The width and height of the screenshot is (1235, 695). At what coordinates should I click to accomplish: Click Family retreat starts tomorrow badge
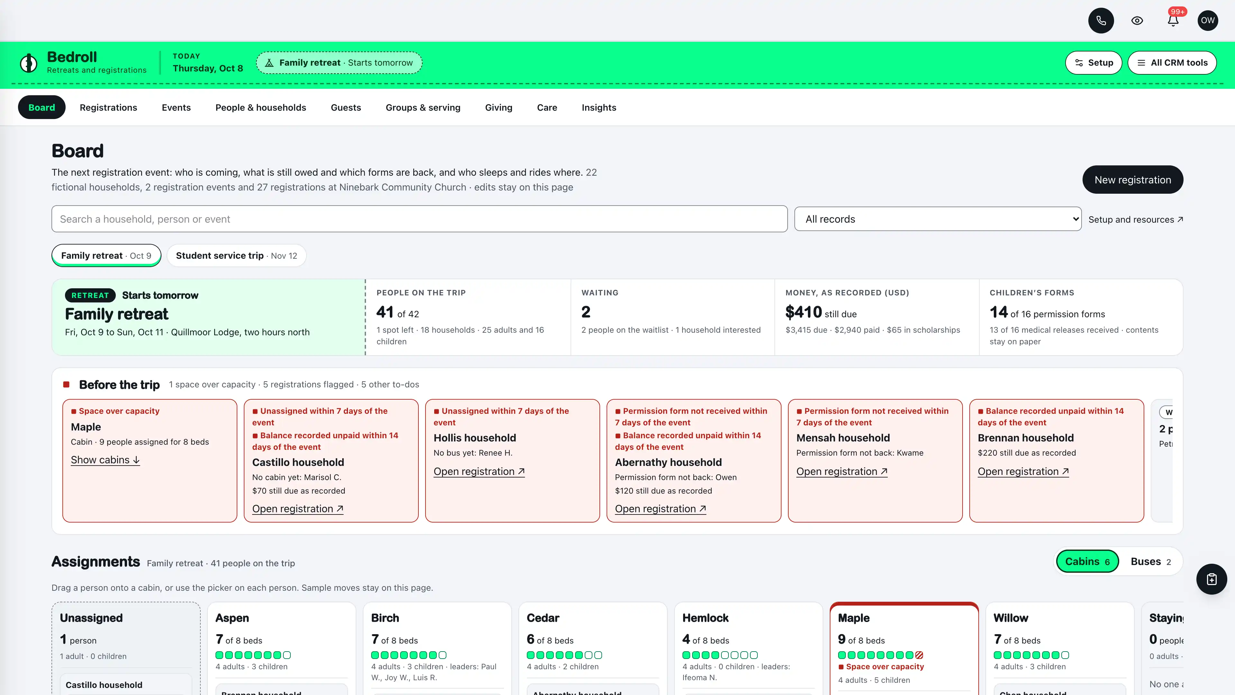339,63
